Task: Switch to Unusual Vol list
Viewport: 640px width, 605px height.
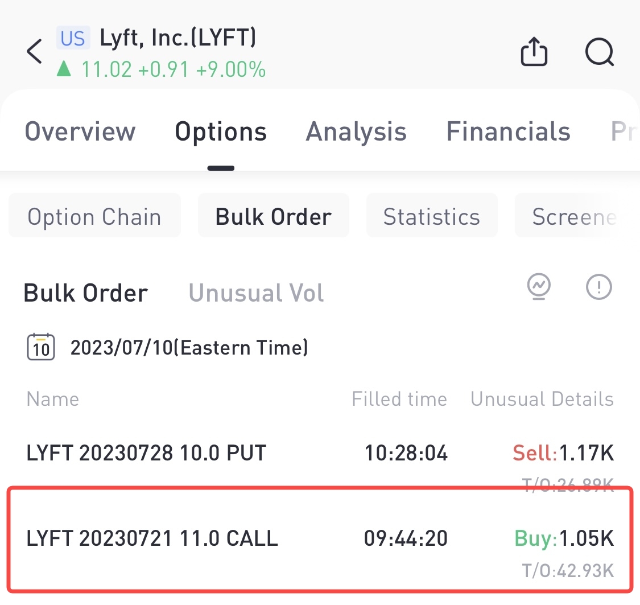Action: pos(257,293)
